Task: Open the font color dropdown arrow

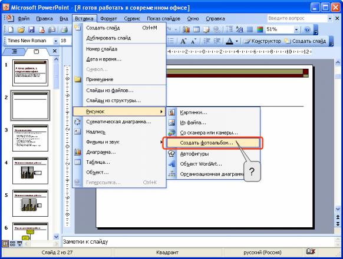Action: click(x=237, y=41)
